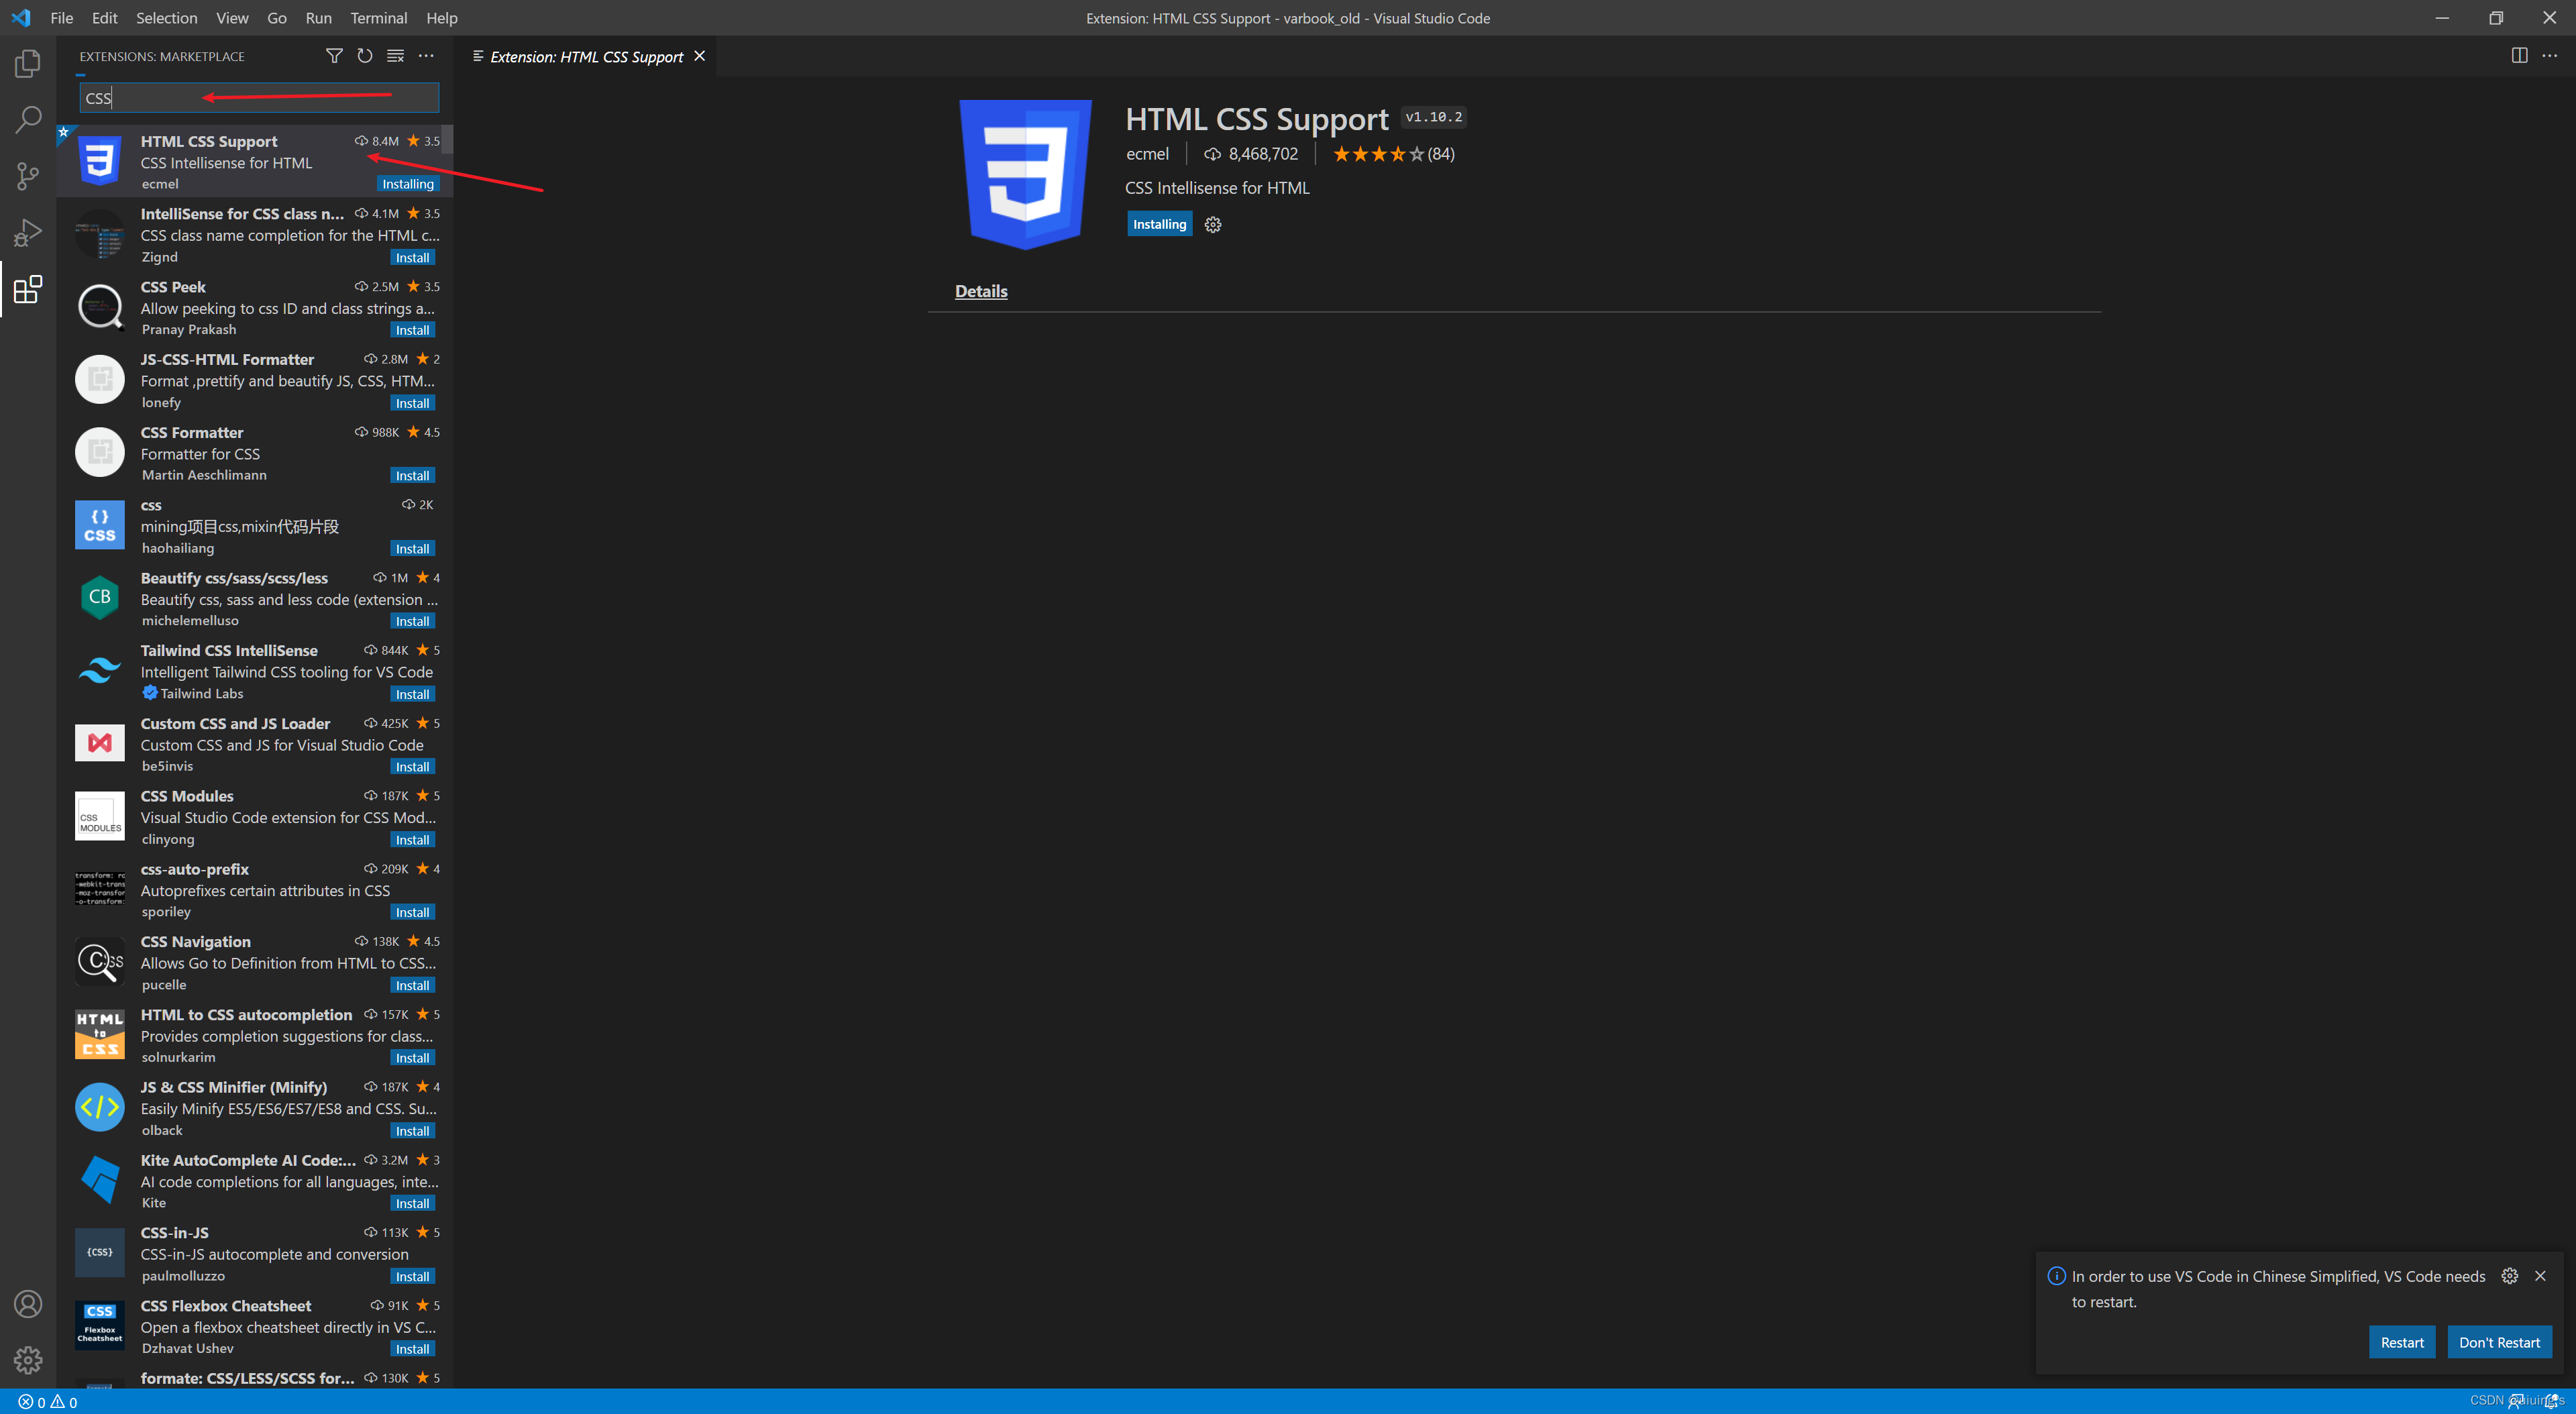Viewport: 2576px width, 1414px height.
Task: Install CSS-in-JS extension
Action: pos(412,1276)
